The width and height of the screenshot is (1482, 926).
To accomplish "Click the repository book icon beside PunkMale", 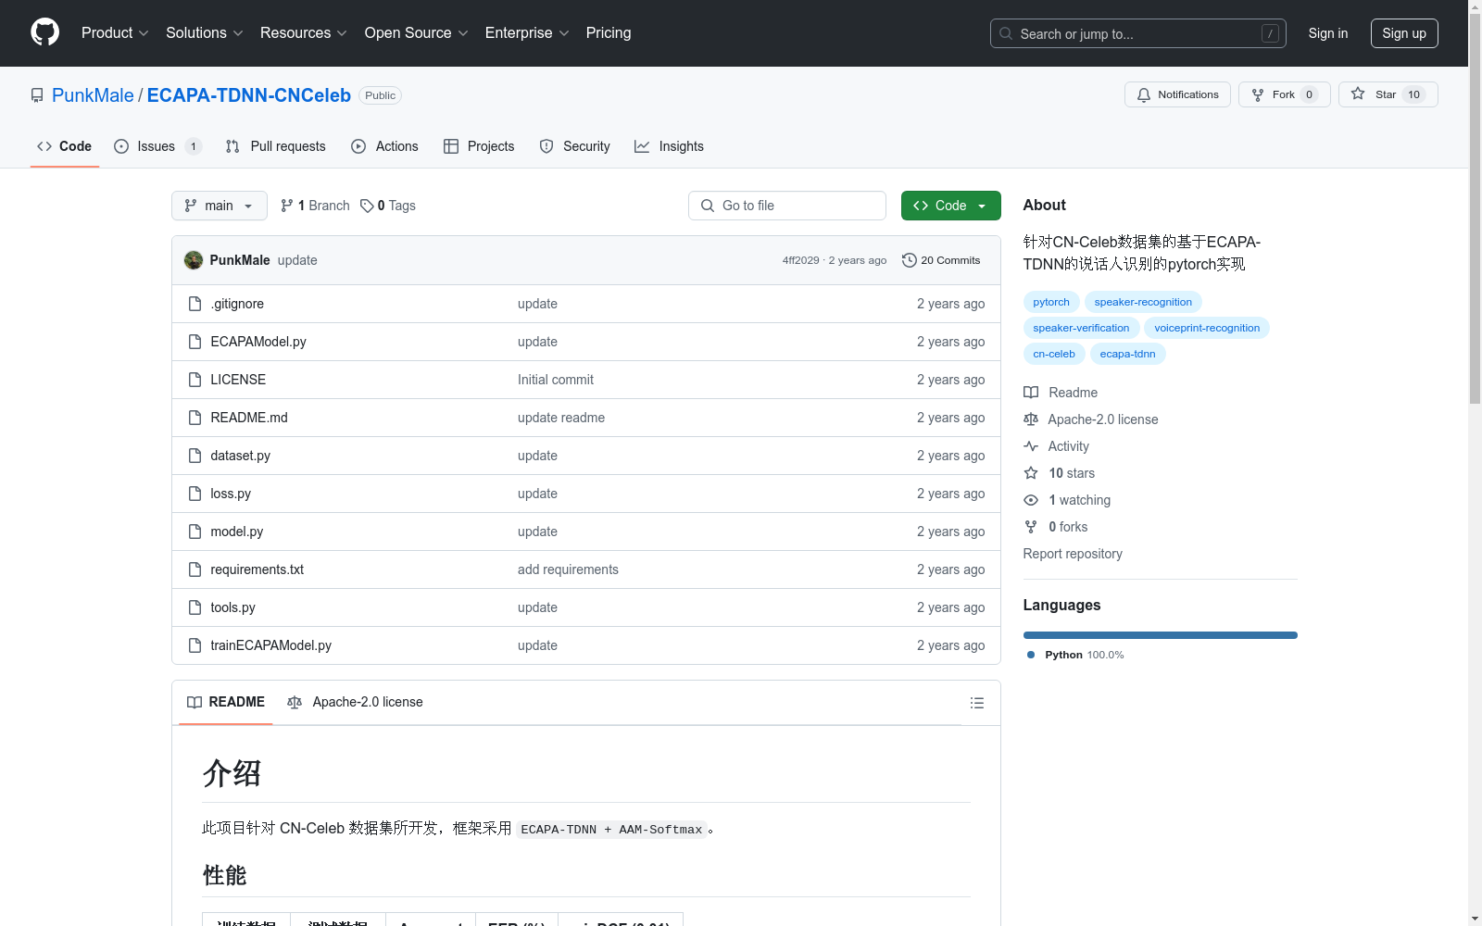I will tap(37, 95).
